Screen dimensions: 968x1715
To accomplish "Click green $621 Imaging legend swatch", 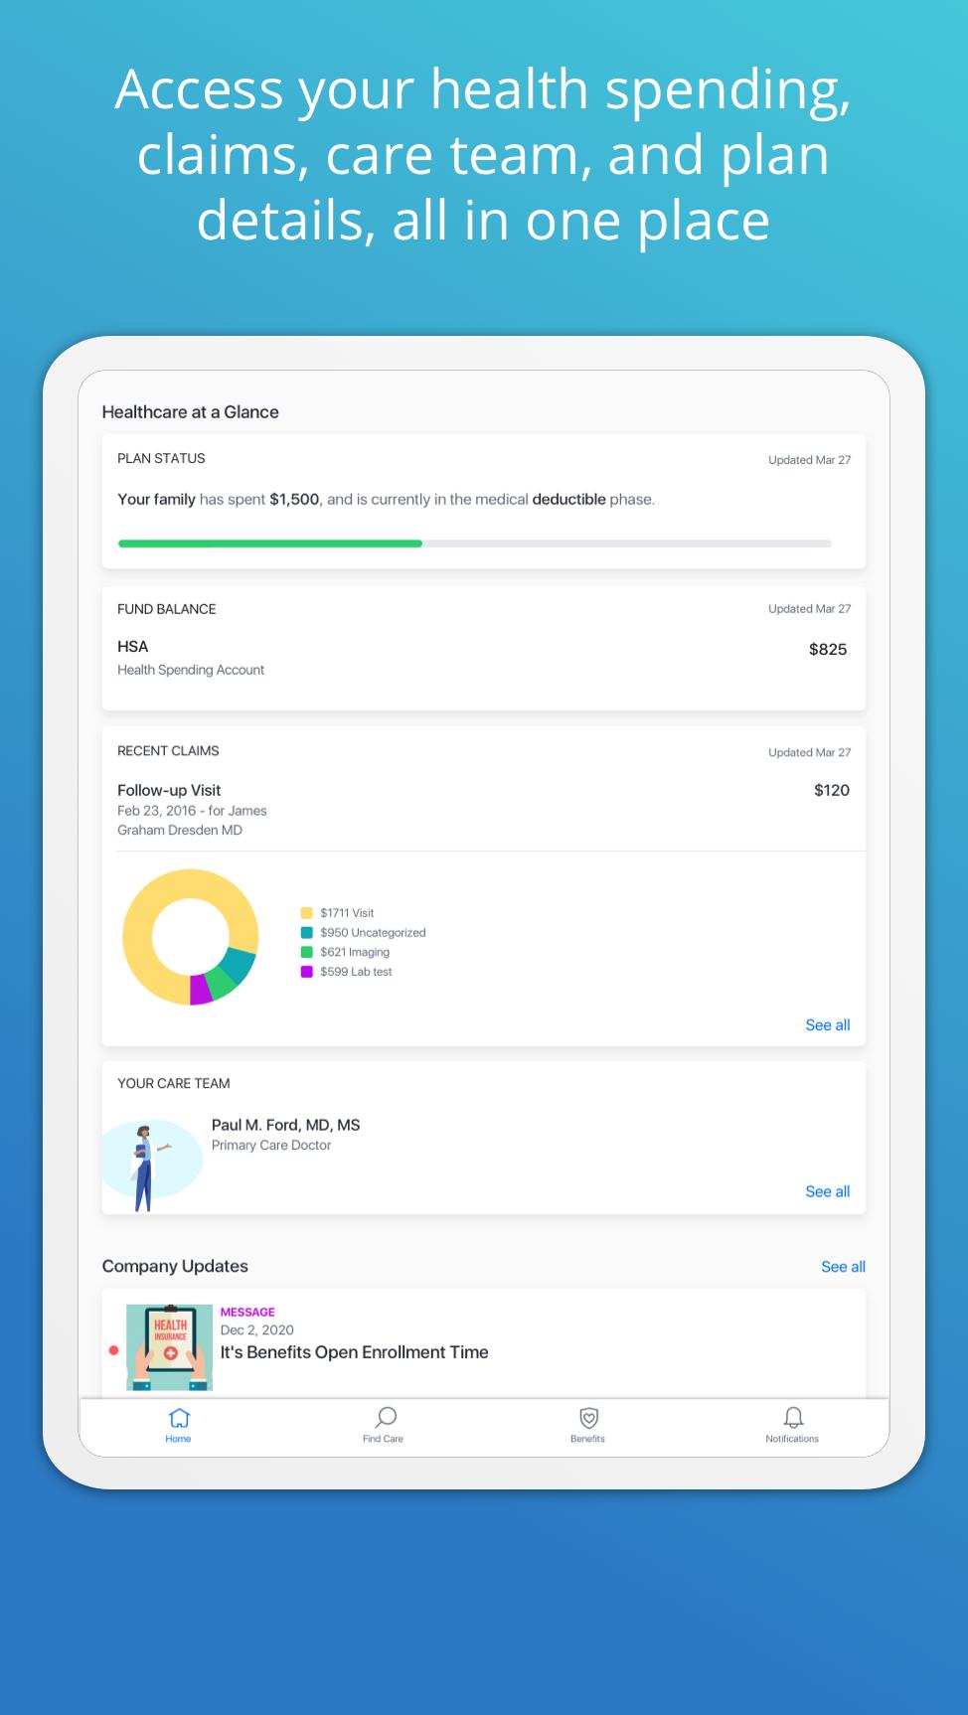I will click(307, 952).
